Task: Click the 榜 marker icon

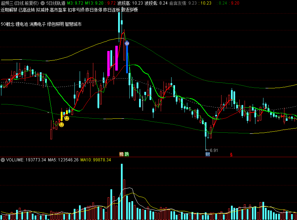Action: click(121, 154)
